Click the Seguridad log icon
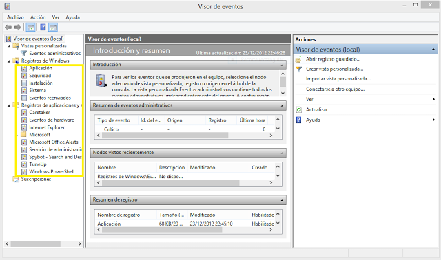 [x=24, y=76]
